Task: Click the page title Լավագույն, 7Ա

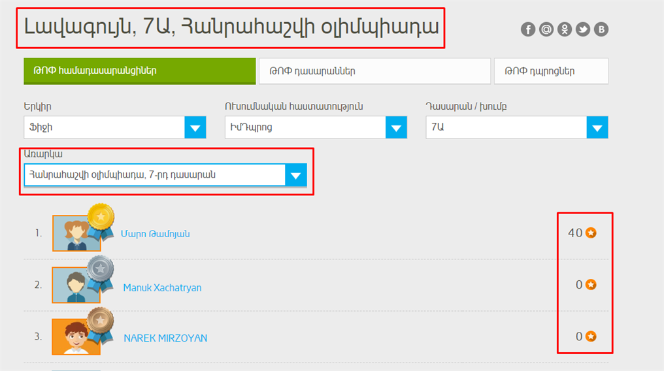Action: click(231, 27)
